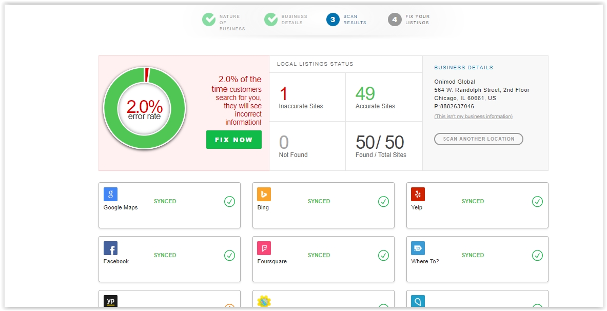Image resolution: width=607 pixels, height=311 pixels.
Task: Click the 564 W. Randolph Street address line
Action: point(482,90)
